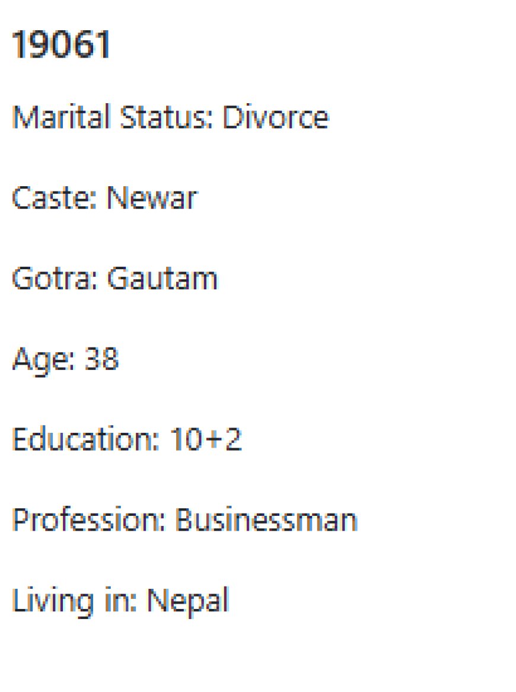
Task: Select the "Businessman" profession value
Action: pos(266,520)
